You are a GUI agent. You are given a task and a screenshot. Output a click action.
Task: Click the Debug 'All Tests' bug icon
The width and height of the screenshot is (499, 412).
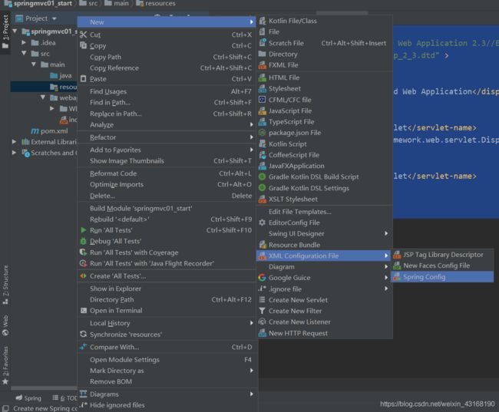[83, 241]
